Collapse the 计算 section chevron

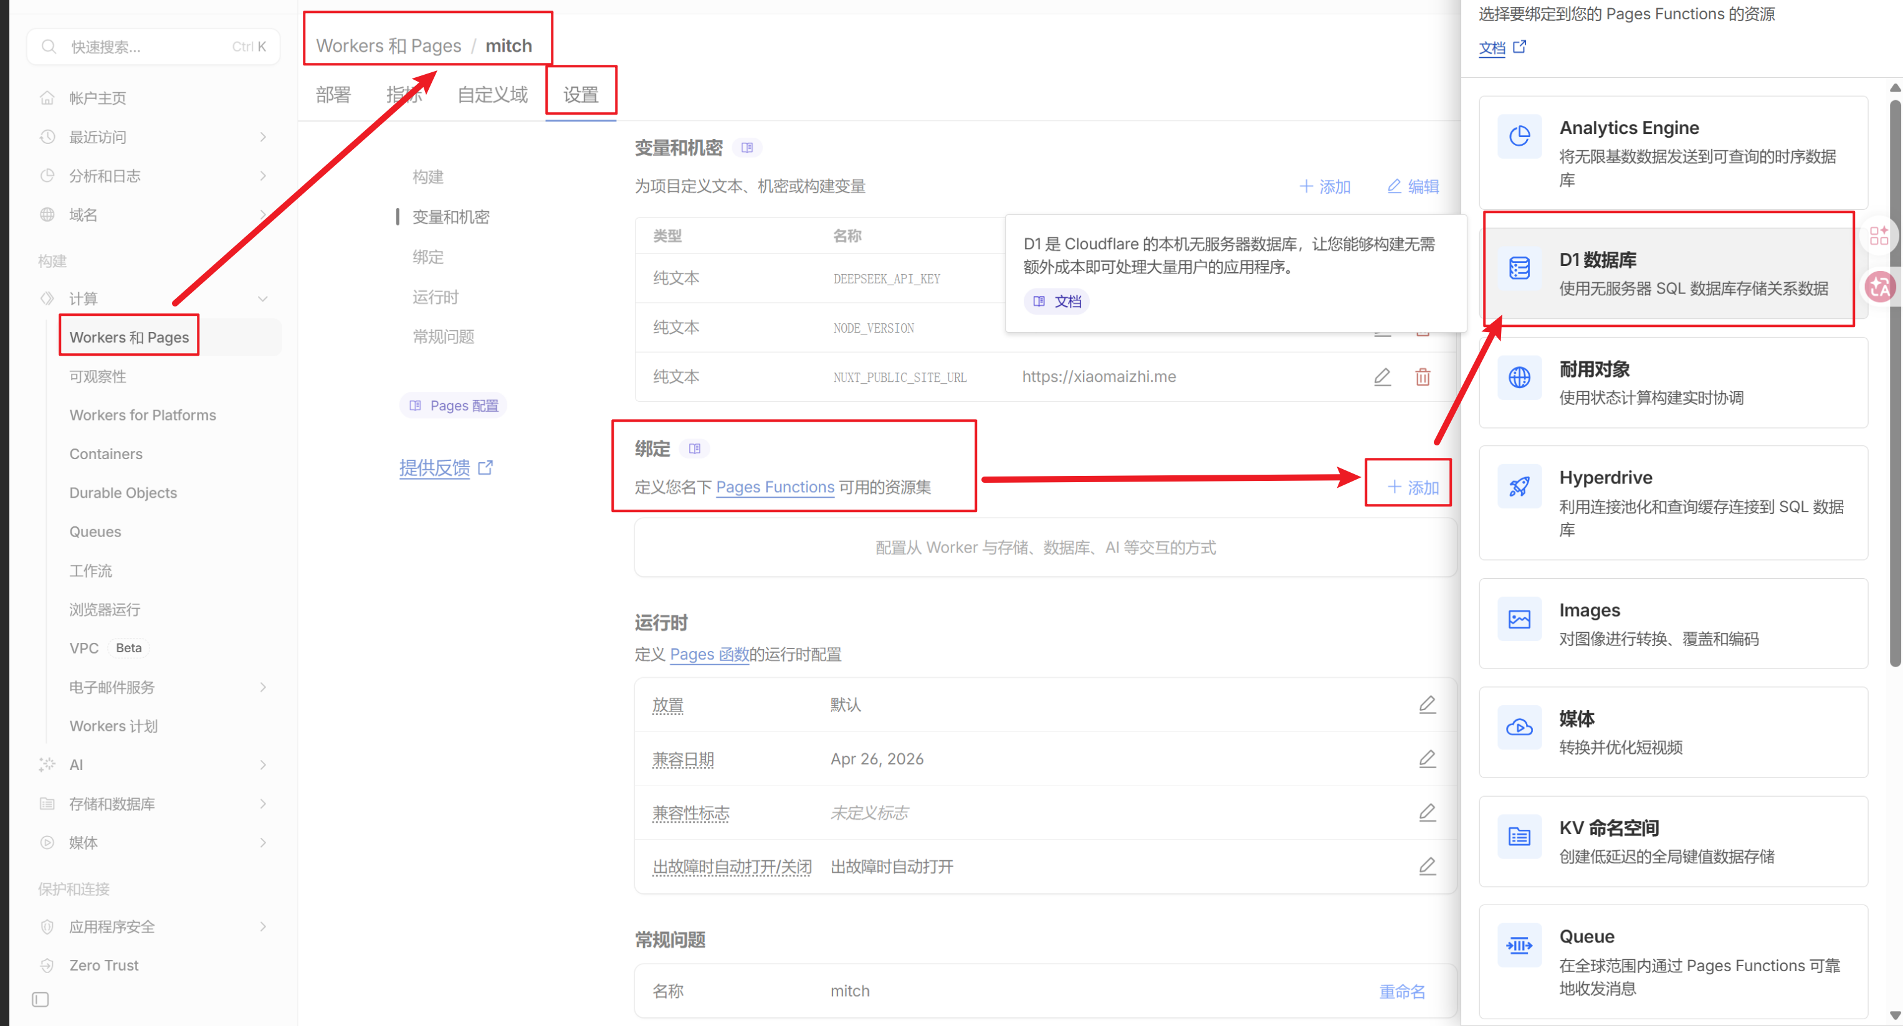click(263, 298)
